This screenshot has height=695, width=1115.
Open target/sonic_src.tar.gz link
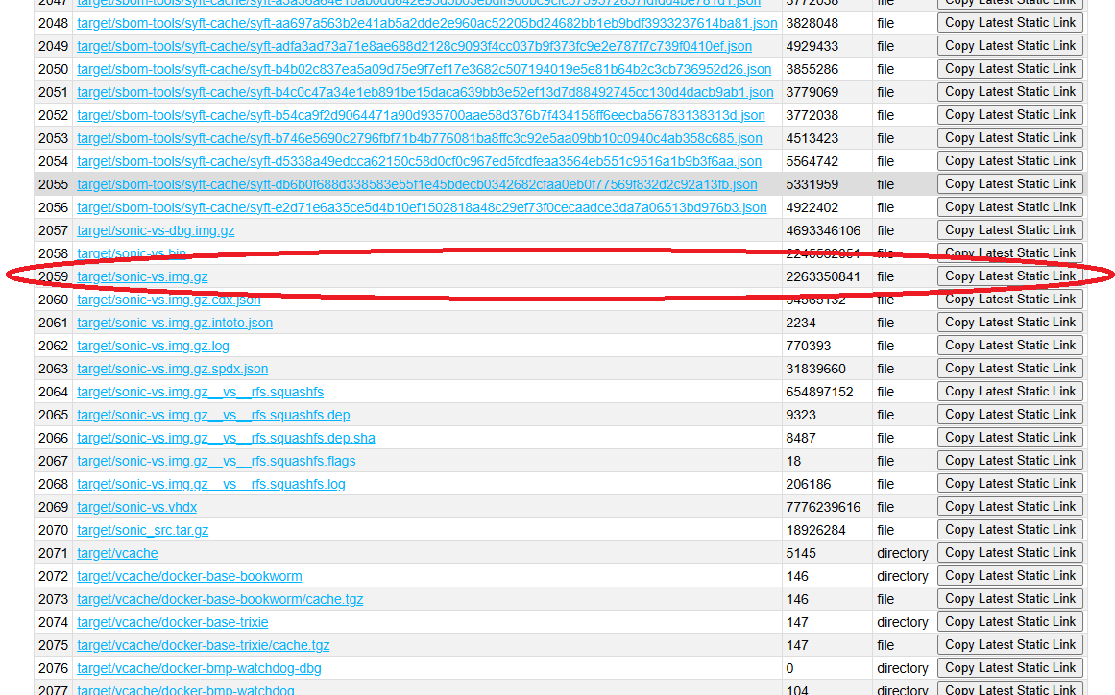pos(143,530)
